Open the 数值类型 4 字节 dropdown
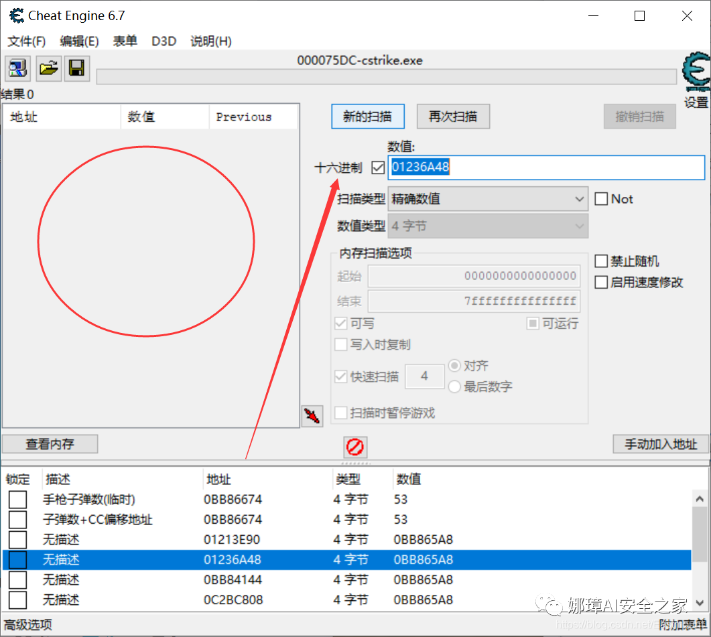Viewport: 711px width, 637px height. pos(488,226)
